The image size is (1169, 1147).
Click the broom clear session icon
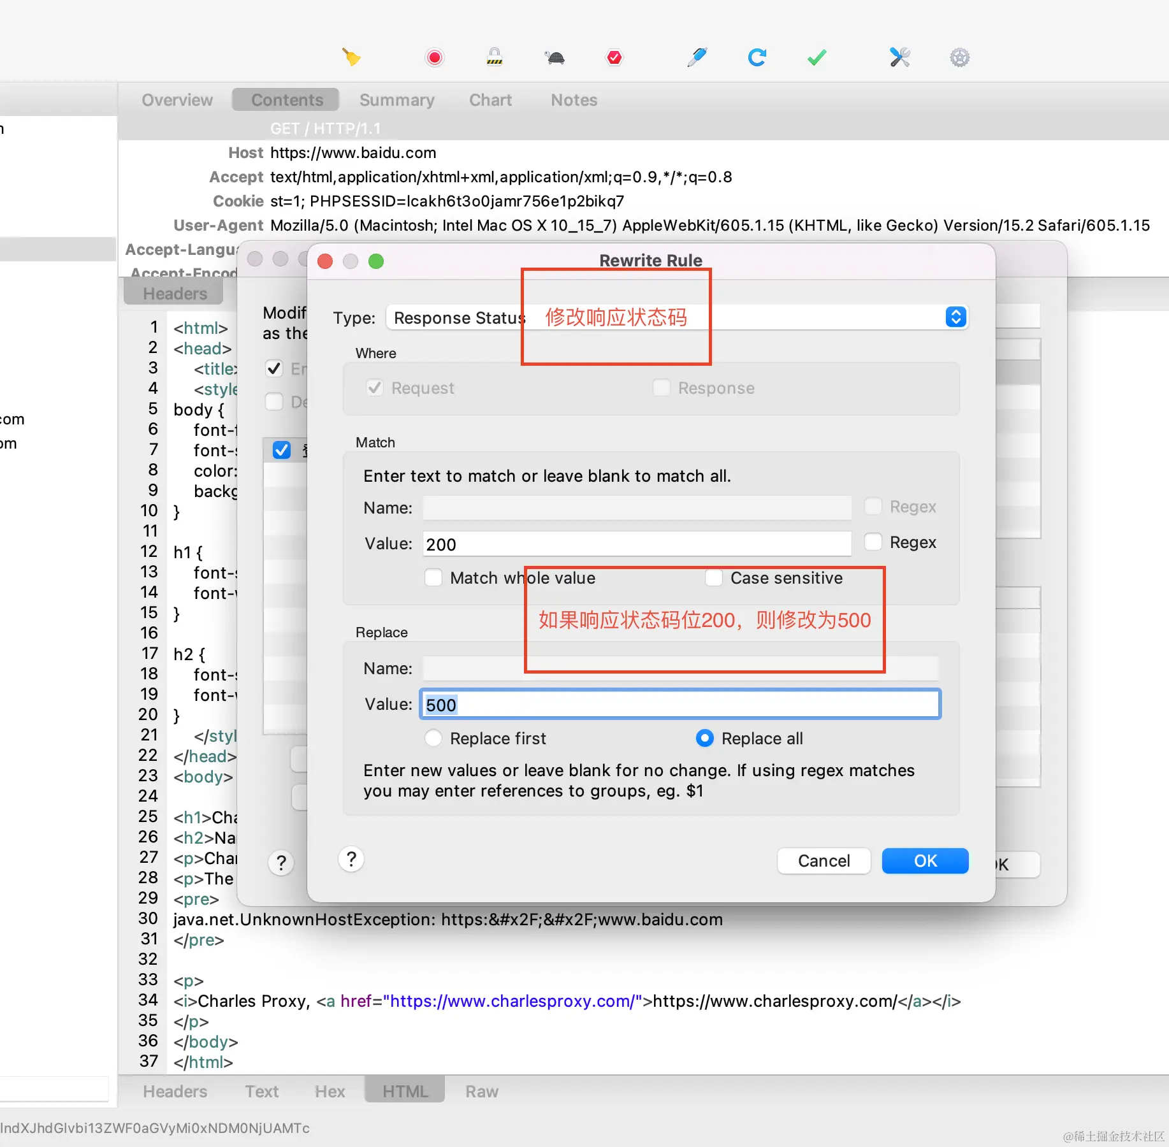tap(351, 57)
